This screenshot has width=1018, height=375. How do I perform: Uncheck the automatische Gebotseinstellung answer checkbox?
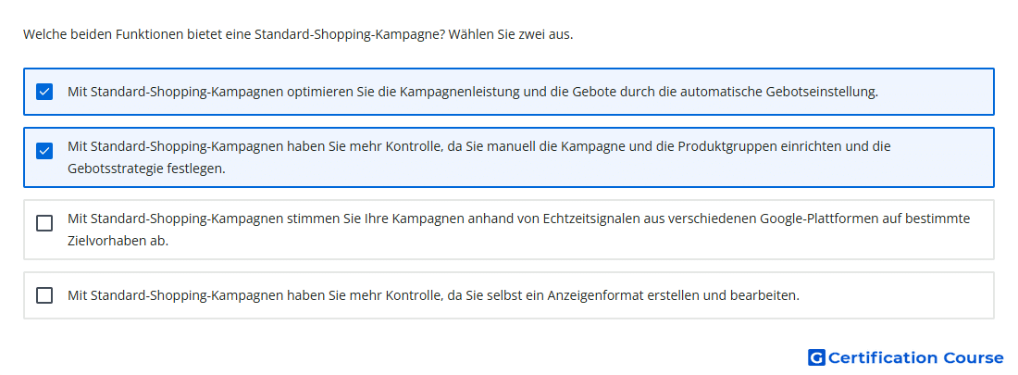[44, 92]
